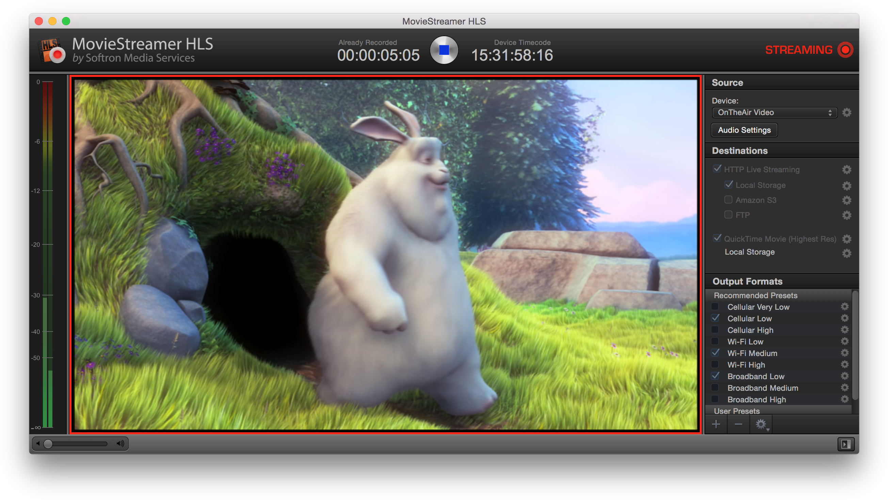Open Broadband Low preset gear
This screenshot has width=888, height=500.
click(x=844, y=376)
